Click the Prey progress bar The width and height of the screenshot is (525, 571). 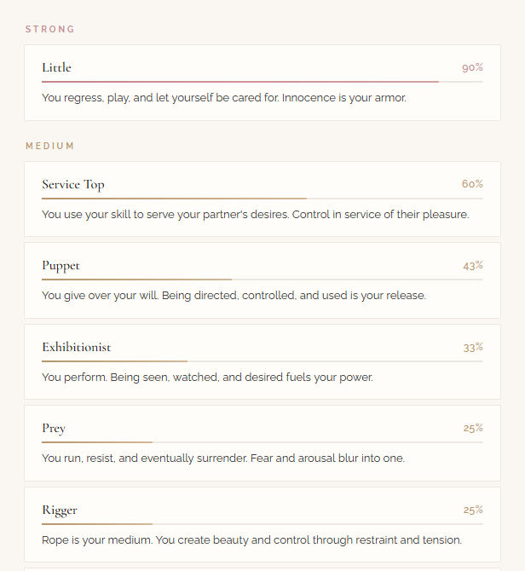pos(262,442)
